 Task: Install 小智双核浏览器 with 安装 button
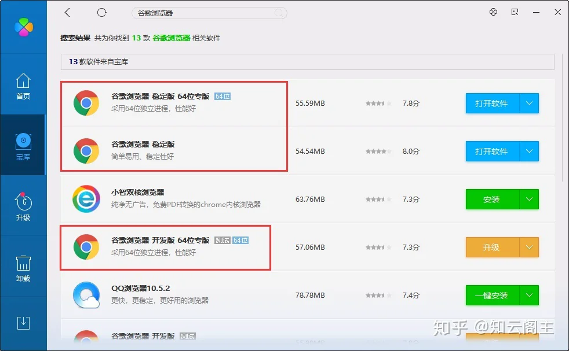(493, 199)
